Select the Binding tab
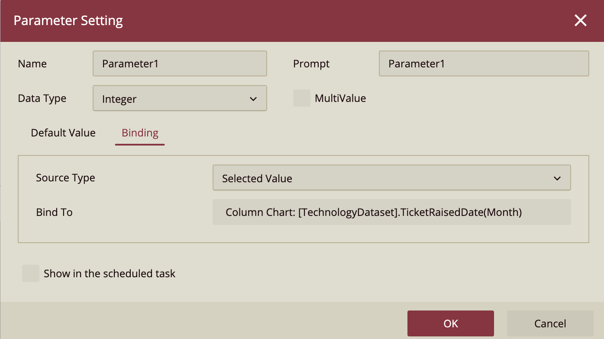 139,133
